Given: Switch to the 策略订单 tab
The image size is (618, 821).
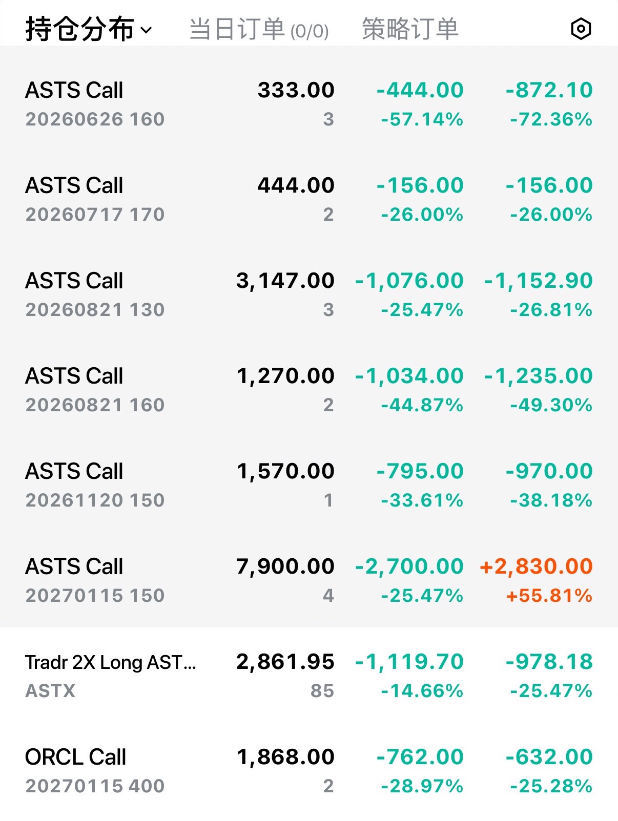Looking at the screenshot, I should [x=410, y=29].
